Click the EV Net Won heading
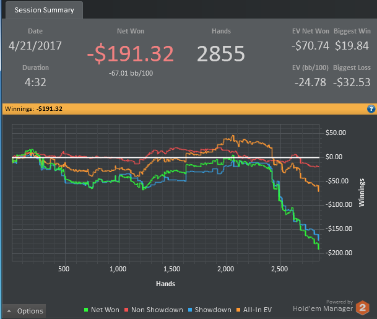Screen dimensions: 377x319 [310, 31]
